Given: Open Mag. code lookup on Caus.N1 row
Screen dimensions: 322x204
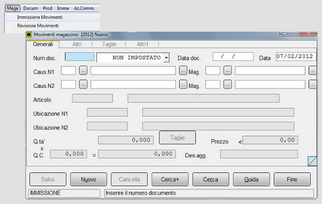Looking at the screenshot, I should coord(228,70).
